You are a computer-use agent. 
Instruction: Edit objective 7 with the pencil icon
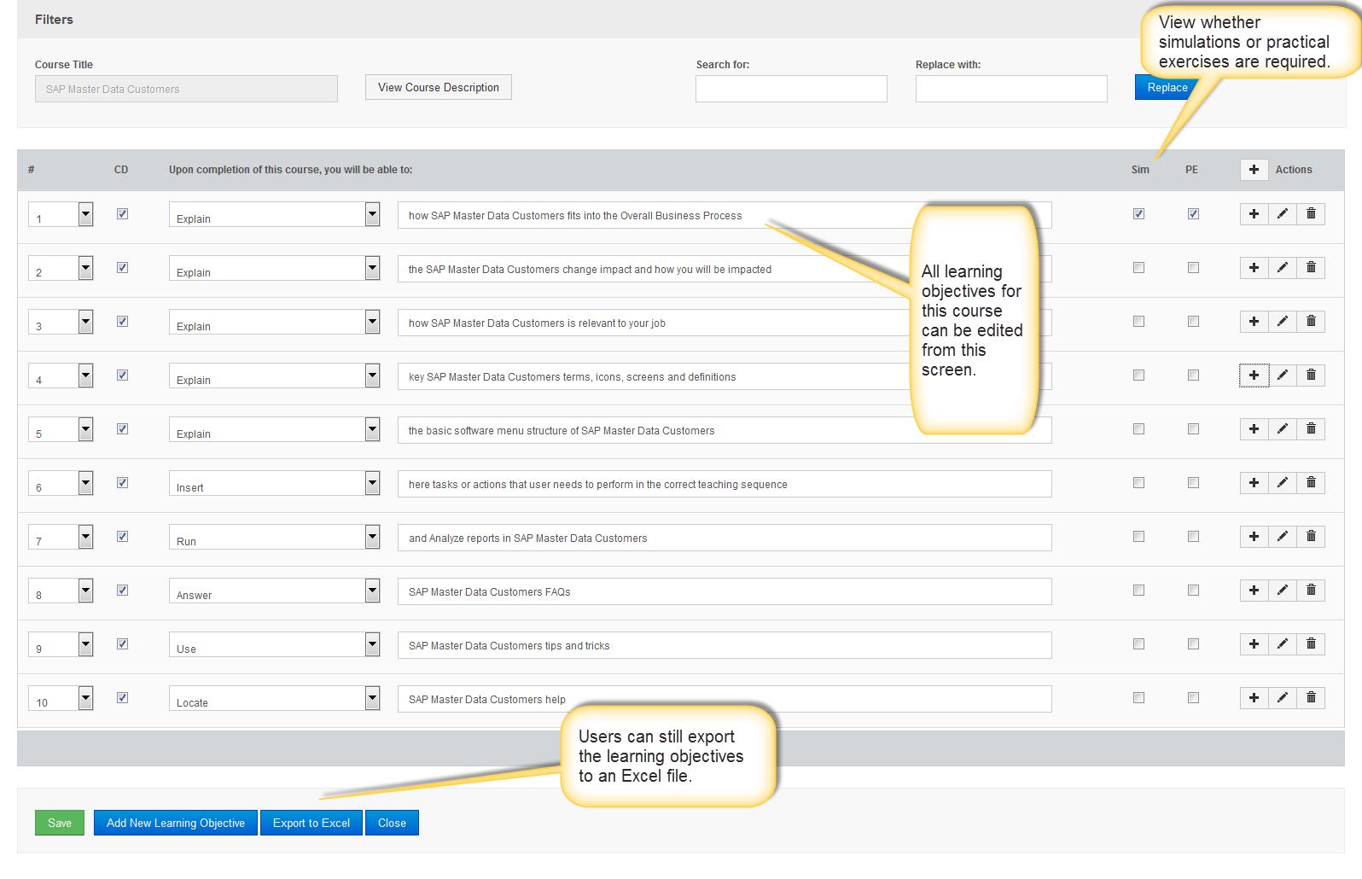[1283, 537]
